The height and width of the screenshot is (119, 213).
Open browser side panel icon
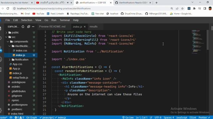(x=205, y=8)
